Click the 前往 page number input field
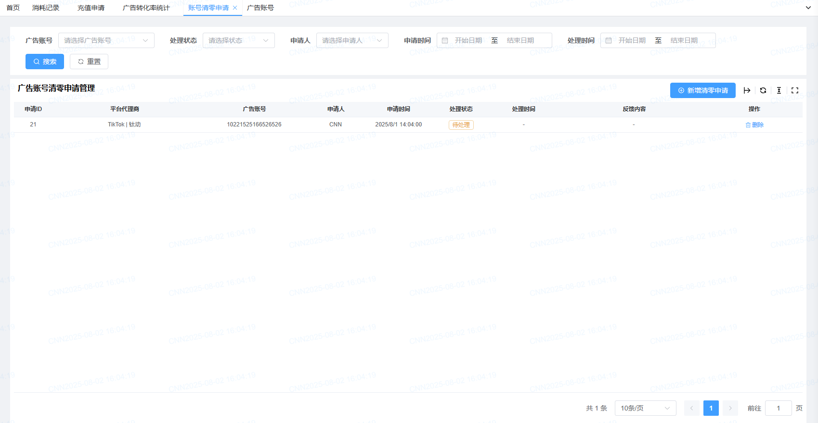This screenshot has height=423, width=818. pyautogui.click(x=778, y=408)
